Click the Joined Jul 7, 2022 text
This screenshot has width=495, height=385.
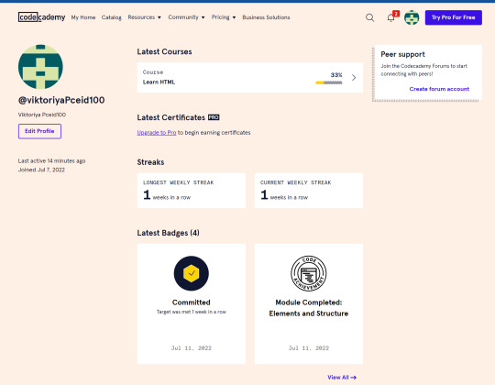click(41, 170)
